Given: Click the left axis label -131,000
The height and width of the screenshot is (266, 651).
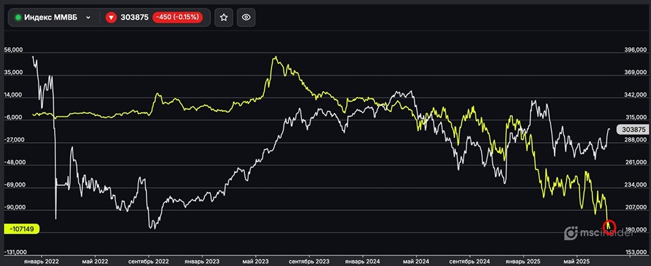Looking at the screenshot, I should coord(14,252).
